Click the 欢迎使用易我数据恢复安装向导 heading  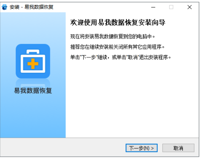[118, 22]
